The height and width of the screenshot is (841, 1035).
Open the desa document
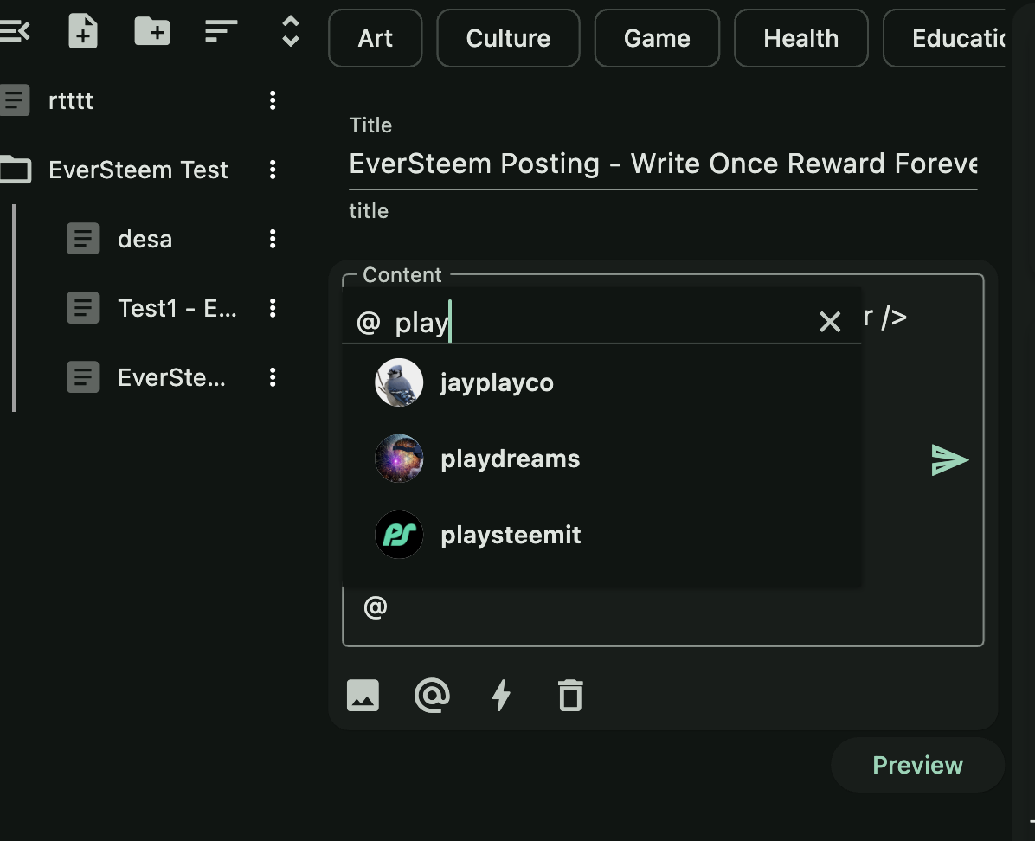145,239
